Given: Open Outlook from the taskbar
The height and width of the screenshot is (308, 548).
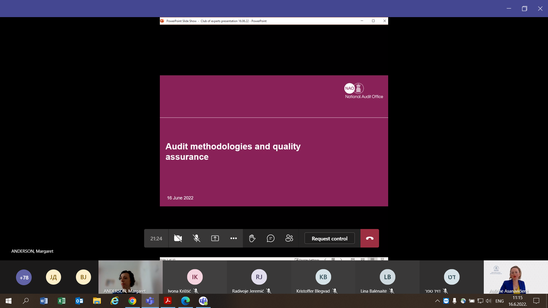Looking at the screenshot, I should tap(79, 301).
